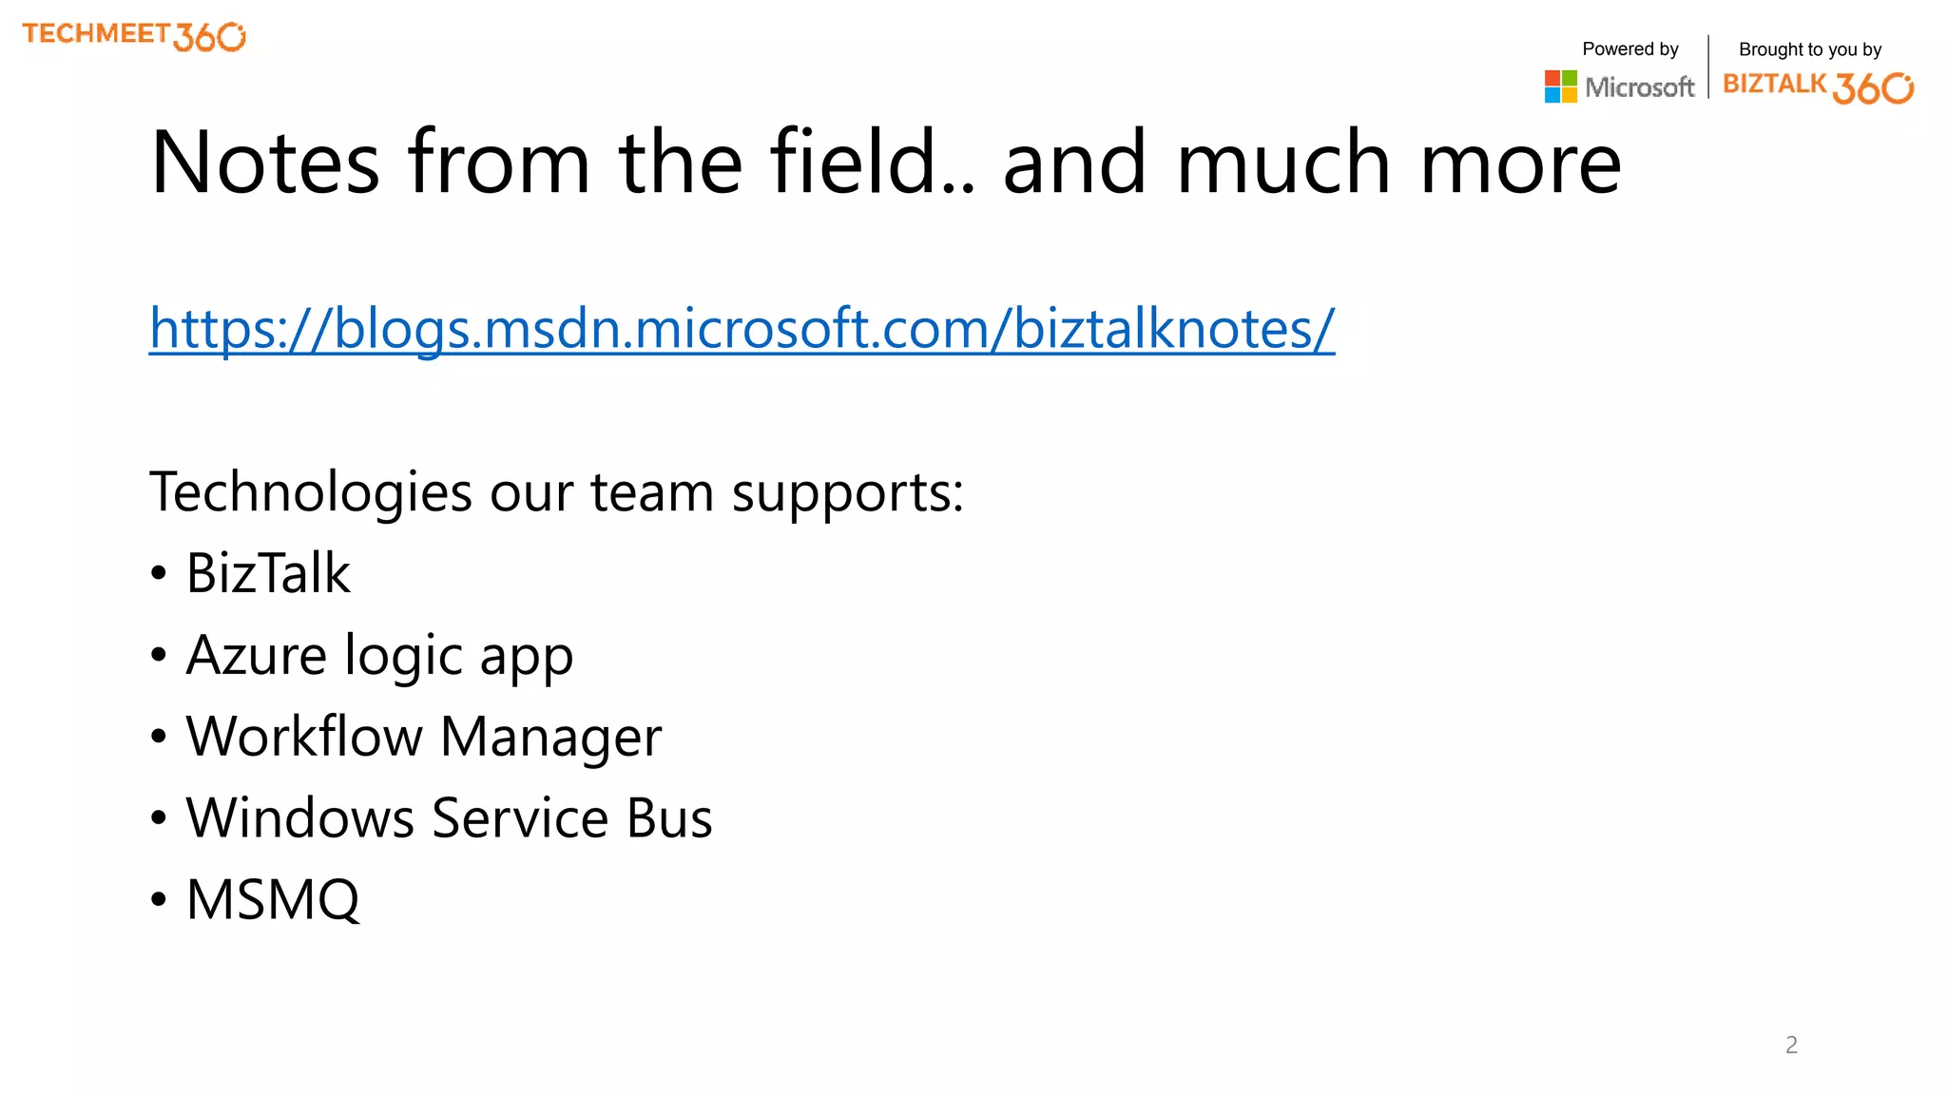Image resolution: width=1947 pixels, height=1095 pixels.
Task: Click the word 'much more' in title
Action: (x=1398, y=163)
